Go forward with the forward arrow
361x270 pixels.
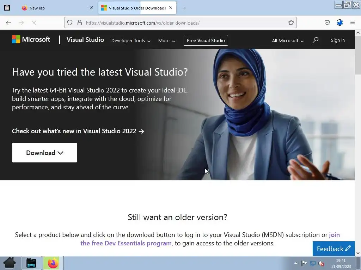pos(21,22)
